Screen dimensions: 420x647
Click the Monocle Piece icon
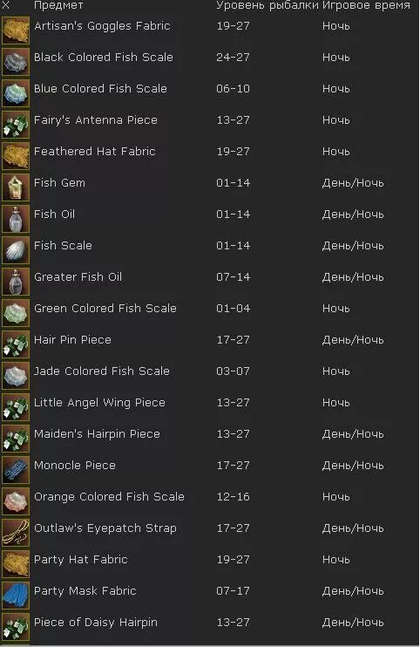pos(16,470)
